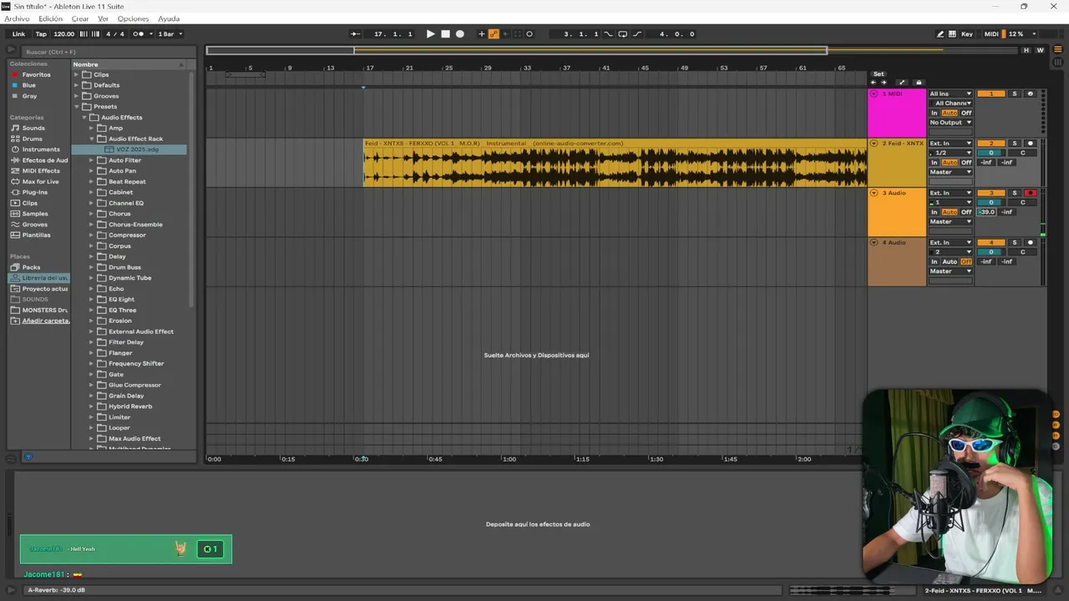Click the H track height button
This screenshot has height=601, width=1069.
pyautogui.click(x=1026, y=50)
